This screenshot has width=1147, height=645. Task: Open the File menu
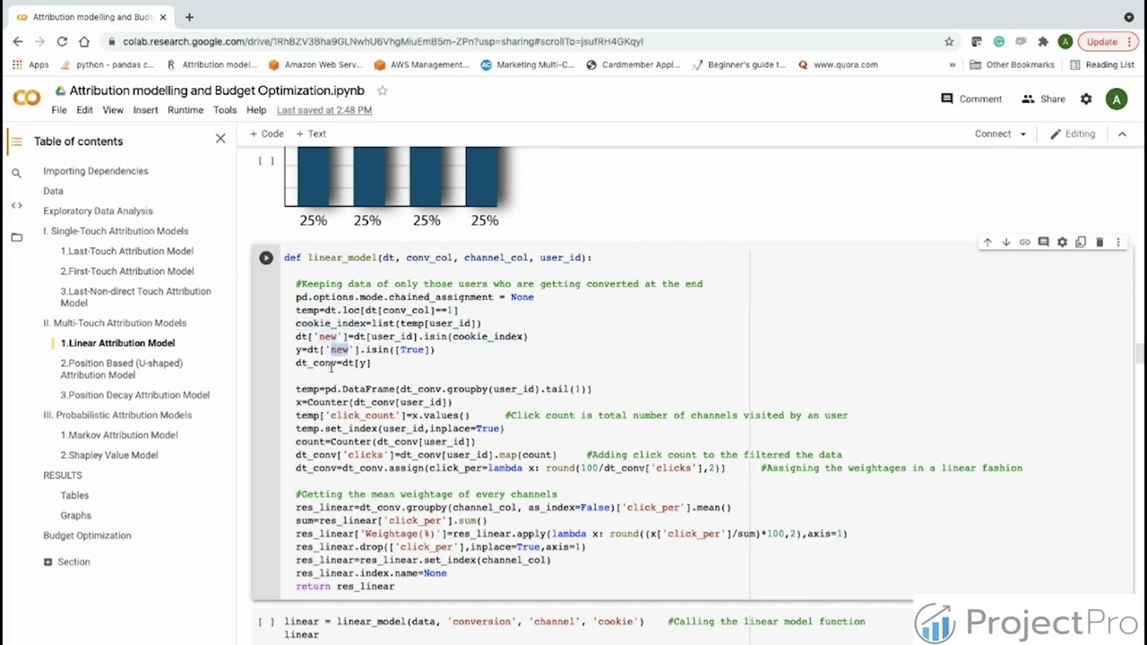59,110
